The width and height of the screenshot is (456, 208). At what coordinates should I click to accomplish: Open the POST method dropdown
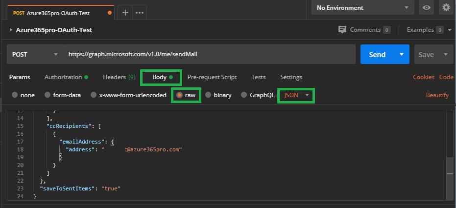tap(35, 54)
